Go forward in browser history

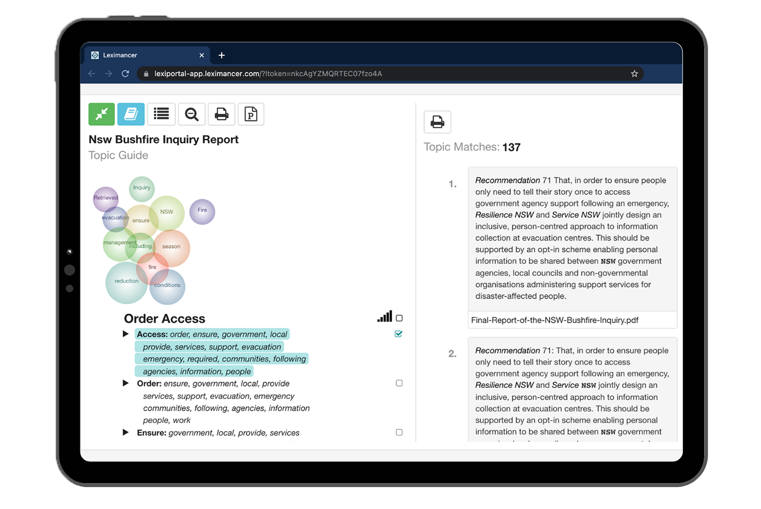pyautogui.click(x=108, y=74)
